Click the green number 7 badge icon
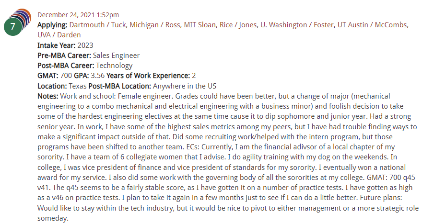Screen dimensions: 434x224 point(13,27)
